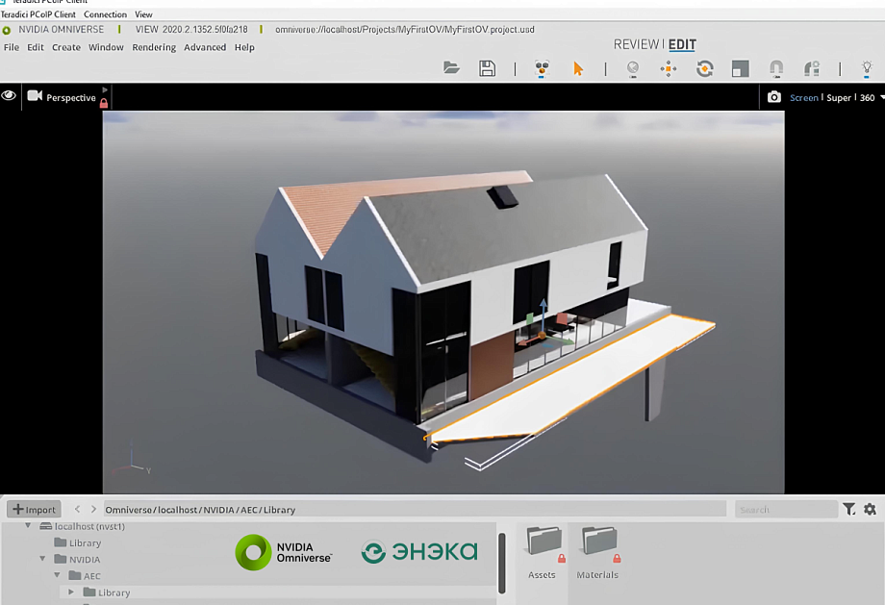Toggle viewport visibility eye icon
885x605 pixels.
9,96
